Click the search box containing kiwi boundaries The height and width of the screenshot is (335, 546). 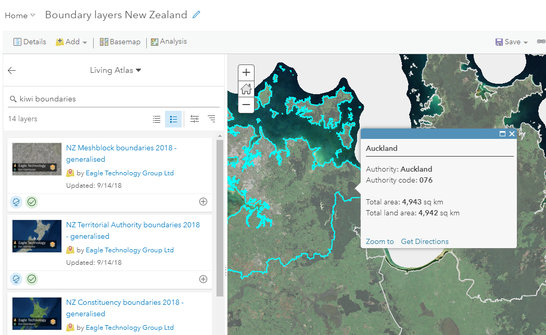tap(113, 99)
